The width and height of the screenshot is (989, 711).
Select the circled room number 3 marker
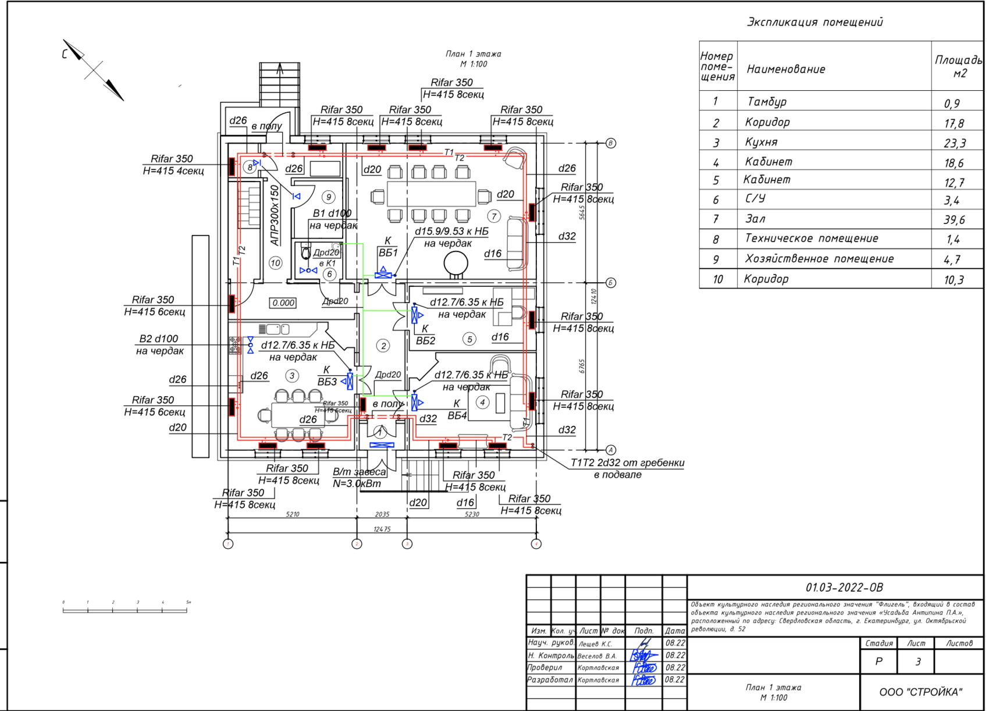pos(292,376)
